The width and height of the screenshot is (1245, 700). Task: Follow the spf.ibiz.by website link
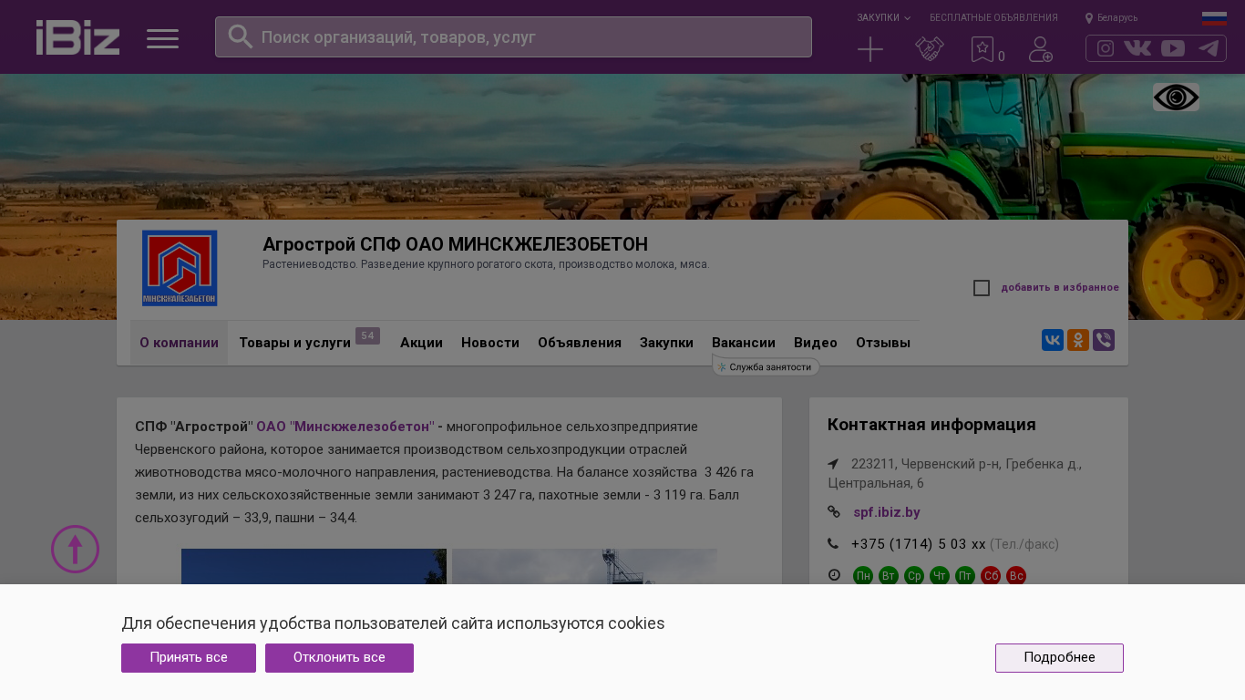tap(887, 512)
